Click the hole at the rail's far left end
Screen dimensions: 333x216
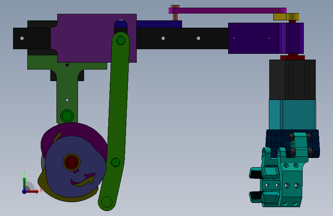pos(22,38)
